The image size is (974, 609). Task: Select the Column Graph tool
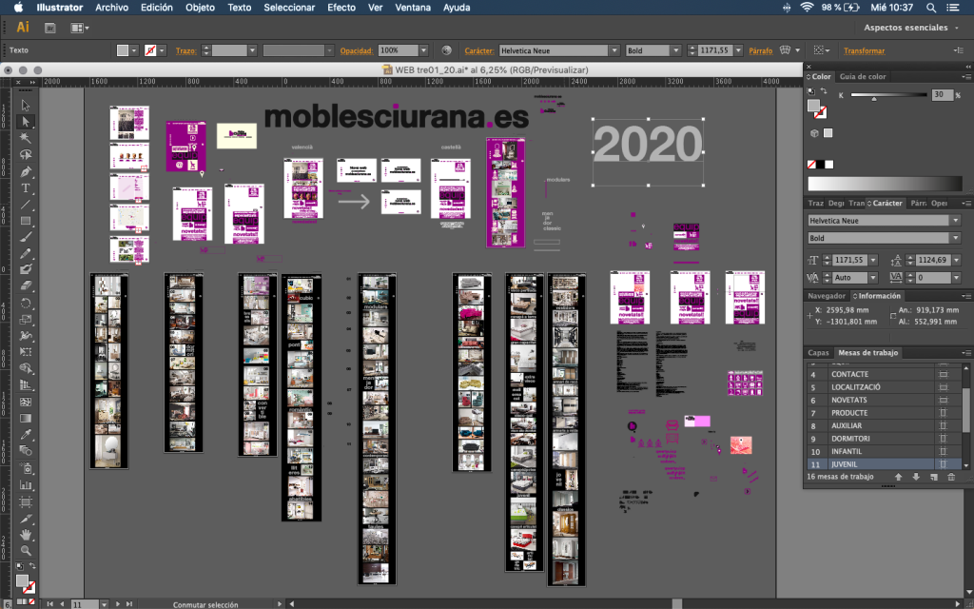click(x=26, y=484)
